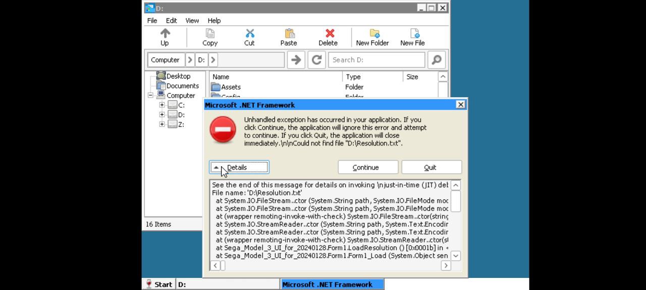Open the Help menu

point(214,20)
